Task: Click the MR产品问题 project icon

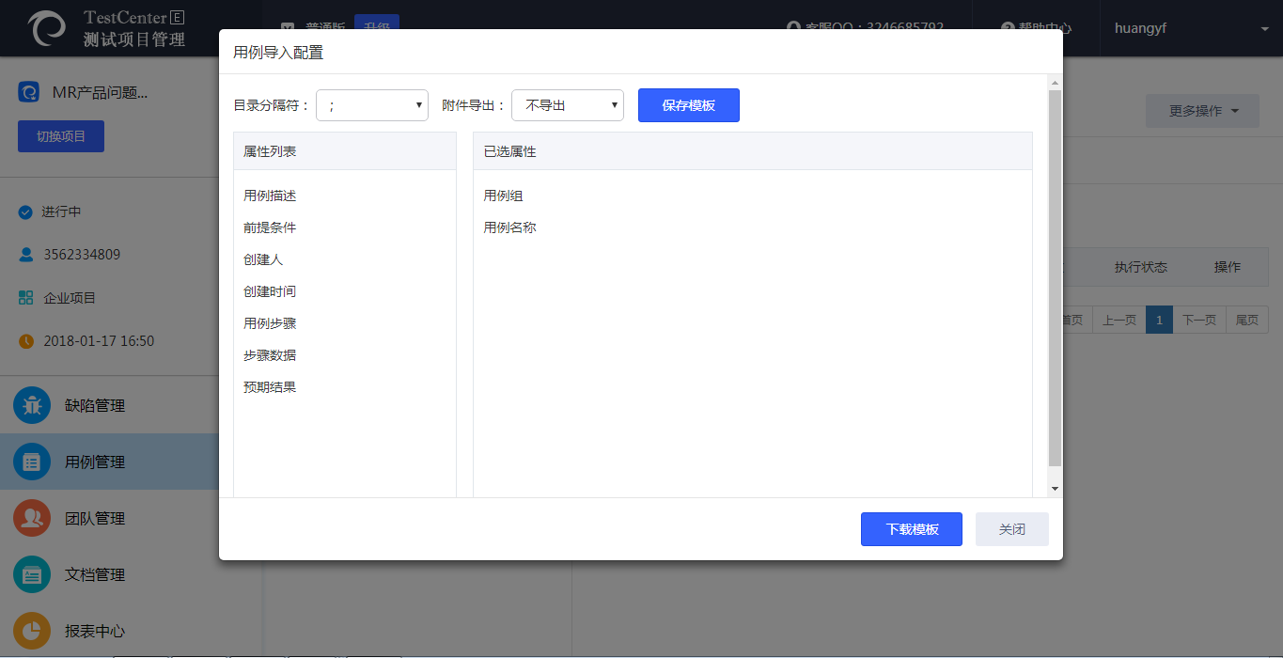Action: (x=29, y=92)
